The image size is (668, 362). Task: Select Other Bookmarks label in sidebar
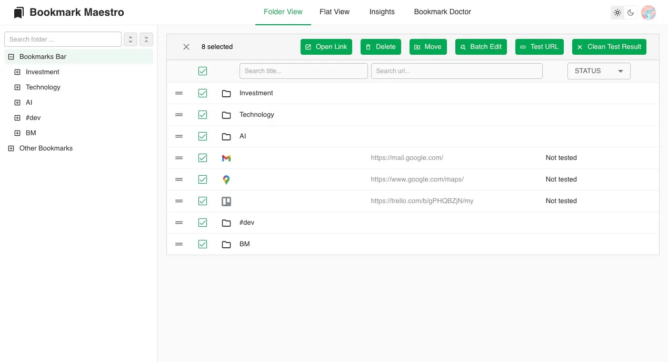[46, 148]
